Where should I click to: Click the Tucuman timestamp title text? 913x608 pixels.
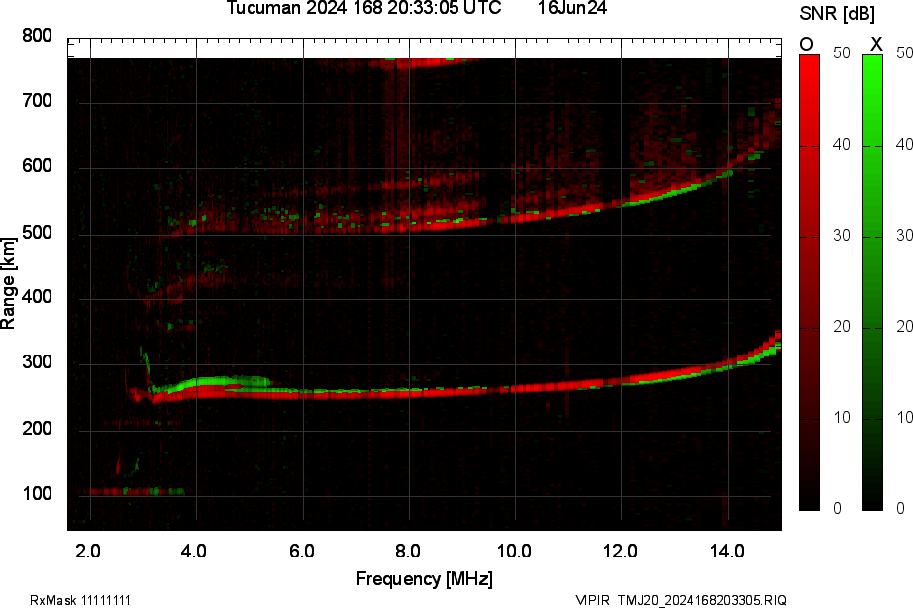(x=363, y=8)
